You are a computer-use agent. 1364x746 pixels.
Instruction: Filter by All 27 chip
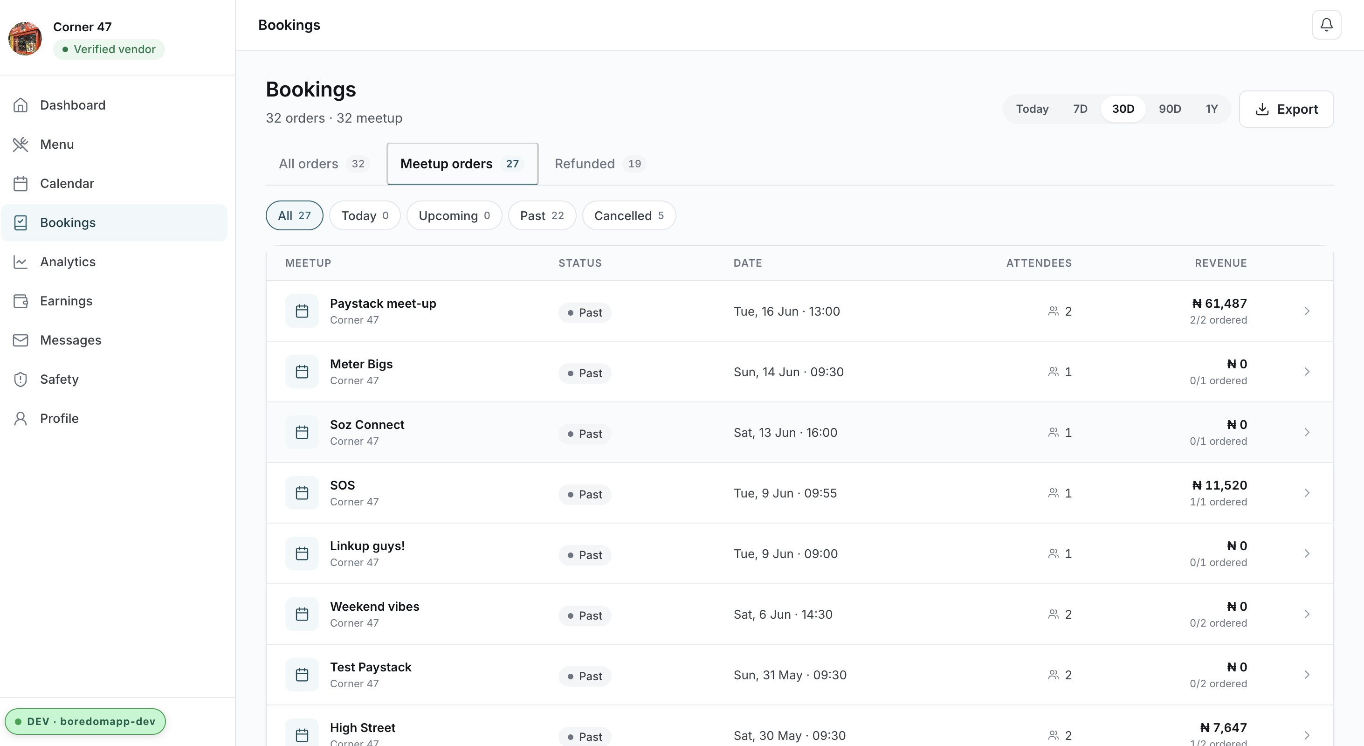coord(295,215)
